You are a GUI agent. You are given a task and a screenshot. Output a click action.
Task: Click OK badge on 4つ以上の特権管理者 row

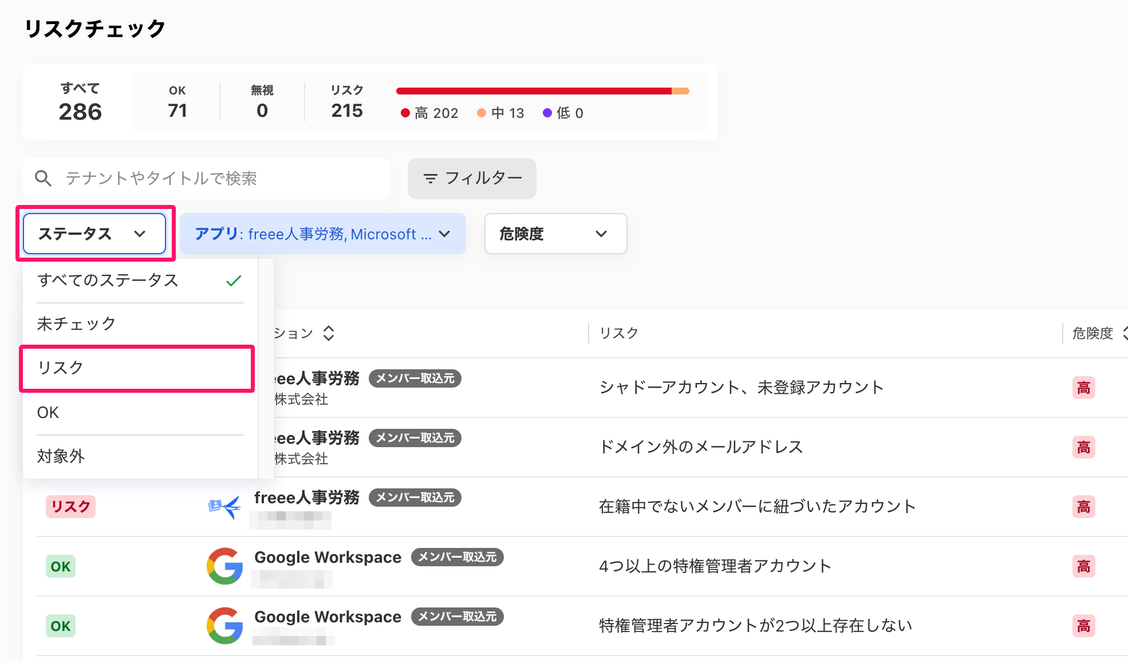coord(61,566)
